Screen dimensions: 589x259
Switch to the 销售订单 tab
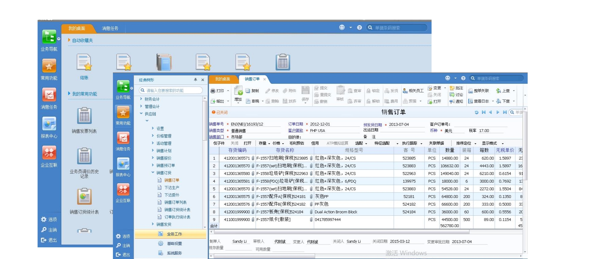252,79
